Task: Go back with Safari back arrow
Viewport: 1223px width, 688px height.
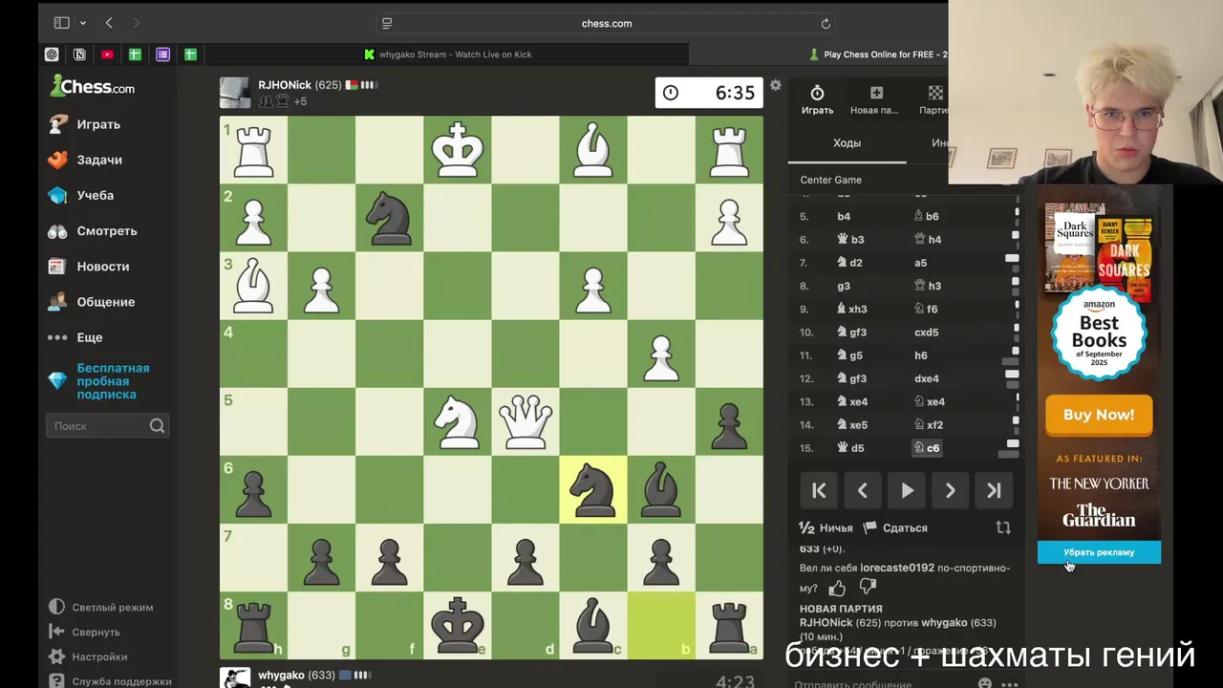Action: click(109, 23)
